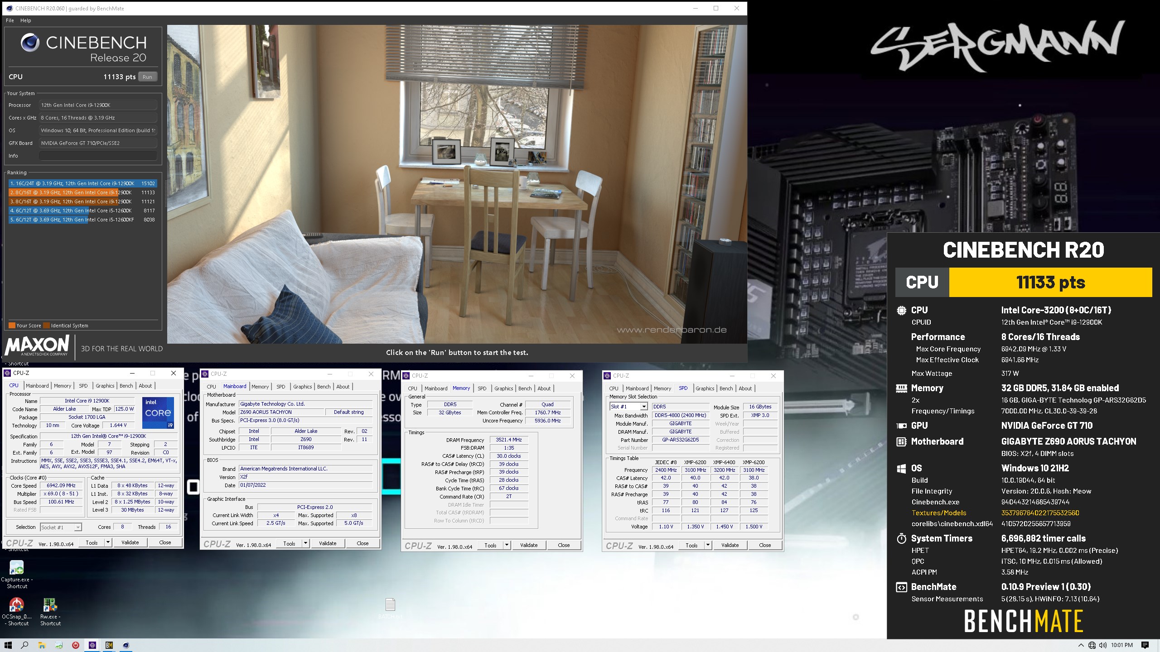Click the System Timers clock icon
Viewport: 1160px width, 652px height.
(x=901, y=539)
